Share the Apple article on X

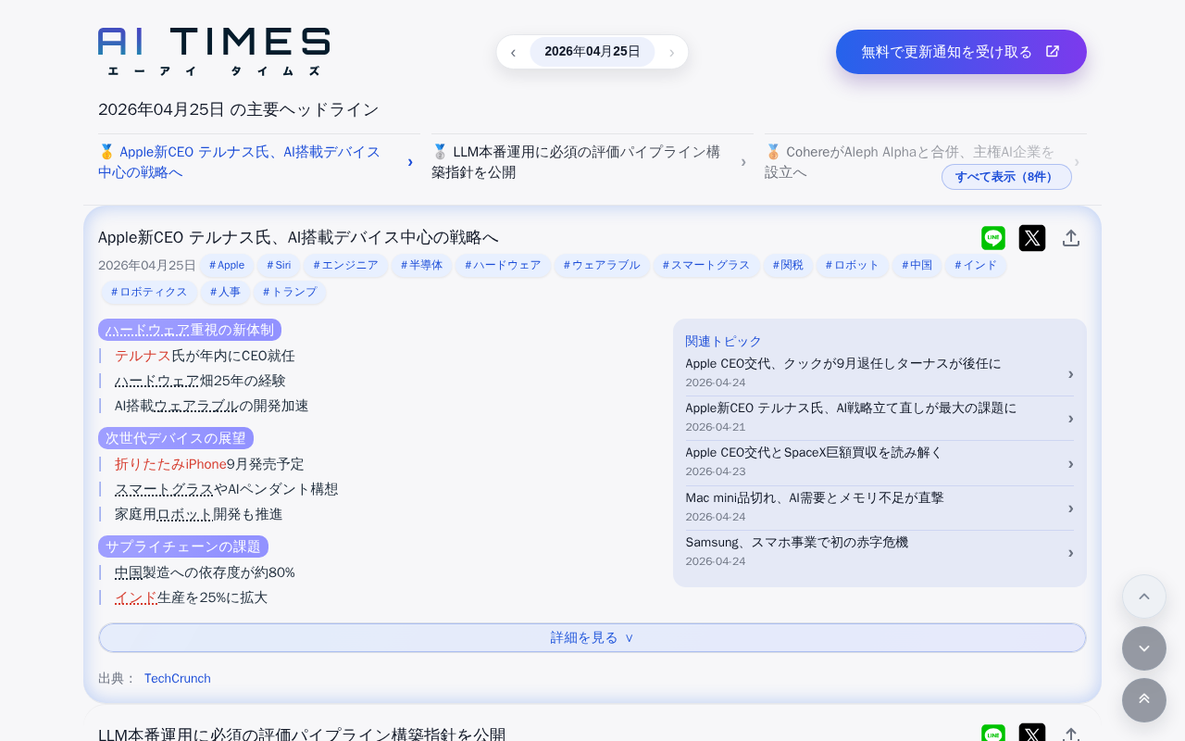[x=1032, y=238]
